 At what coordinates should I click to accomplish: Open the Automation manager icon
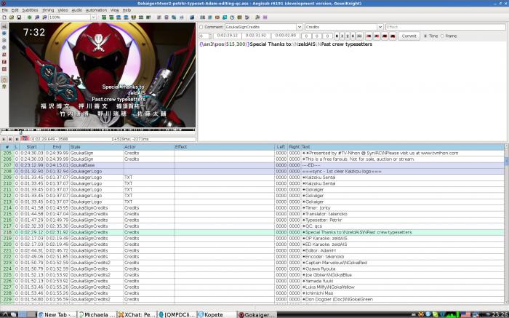(x=192, y=17)
